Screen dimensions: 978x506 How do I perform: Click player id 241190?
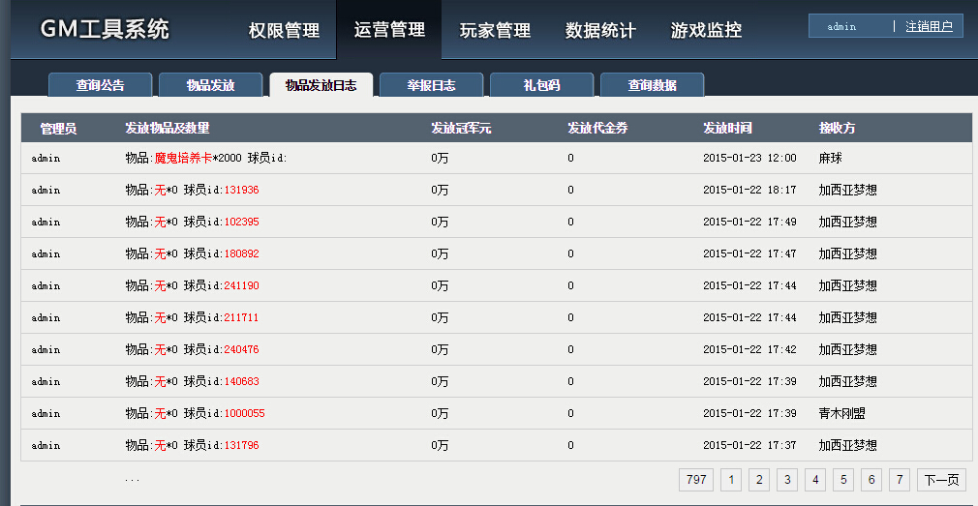[241, 286]
